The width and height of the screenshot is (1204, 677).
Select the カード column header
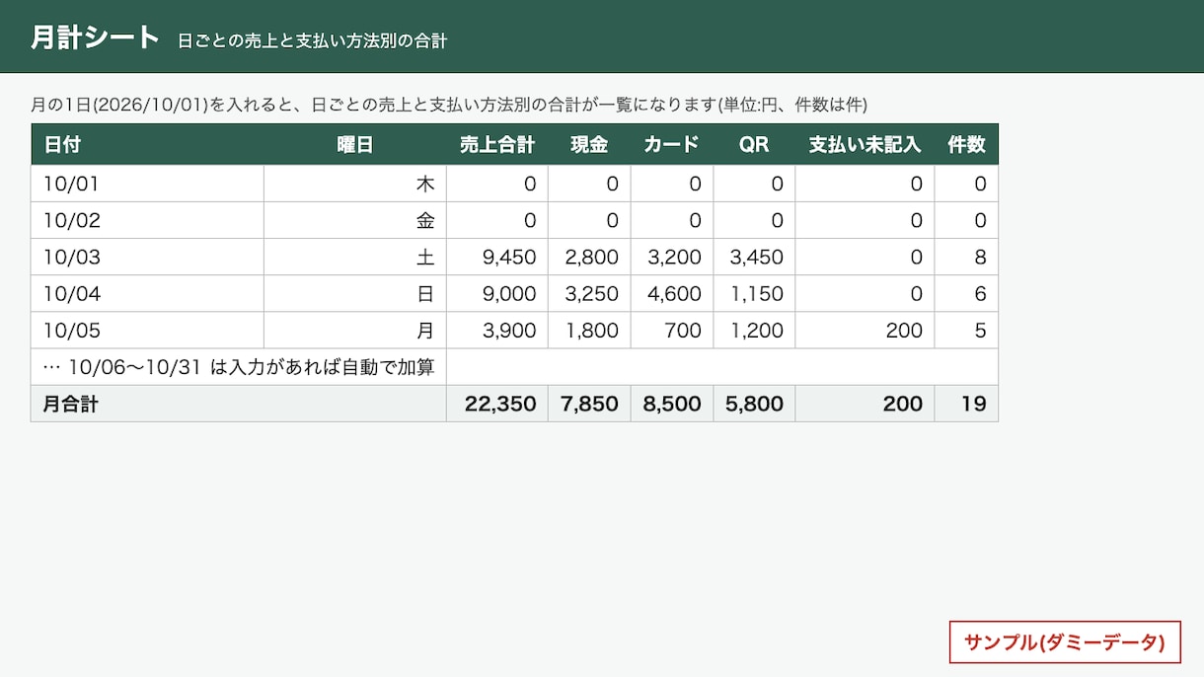click(672, 145)
